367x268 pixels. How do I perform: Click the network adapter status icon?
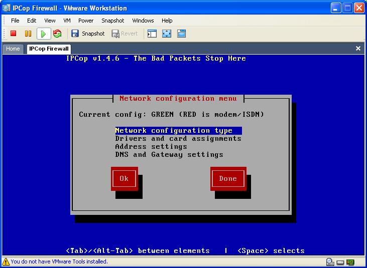[350, 261]
